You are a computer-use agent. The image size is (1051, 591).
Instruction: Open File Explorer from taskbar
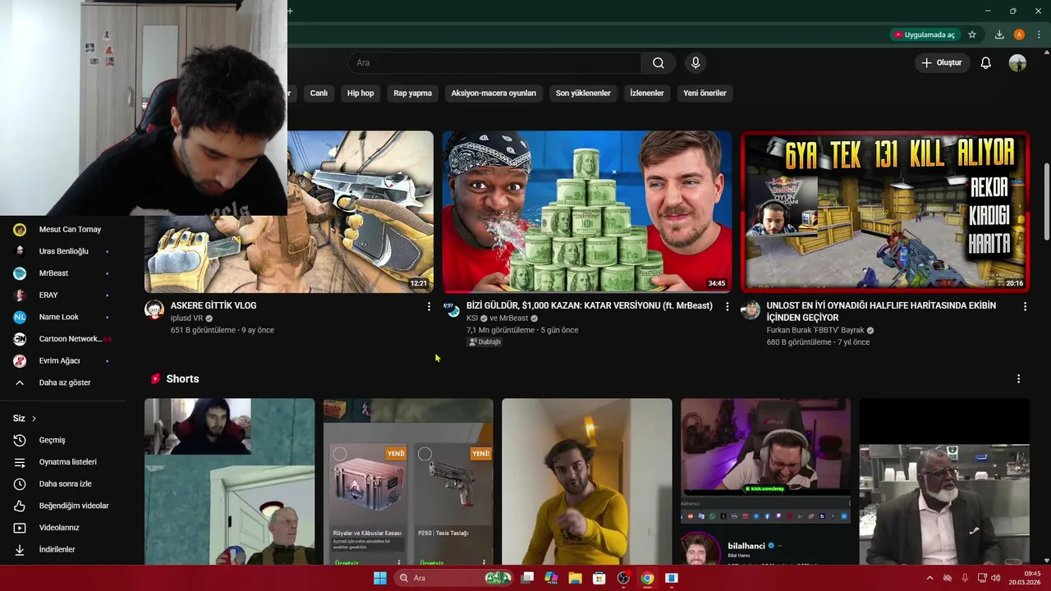point(575,578)
